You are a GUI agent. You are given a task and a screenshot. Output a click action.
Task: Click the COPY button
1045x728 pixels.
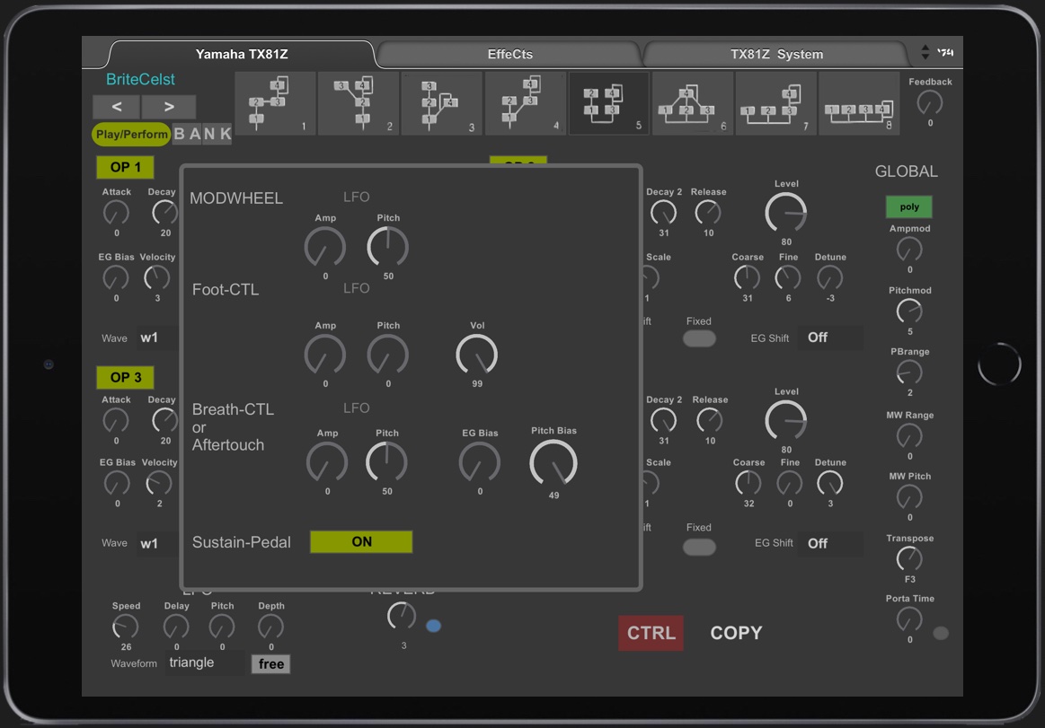coord(736,633)
